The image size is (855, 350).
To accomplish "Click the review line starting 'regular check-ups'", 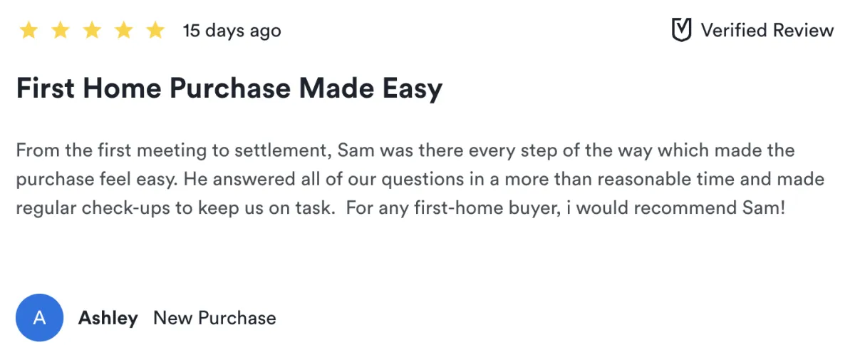I will (399, 208).
